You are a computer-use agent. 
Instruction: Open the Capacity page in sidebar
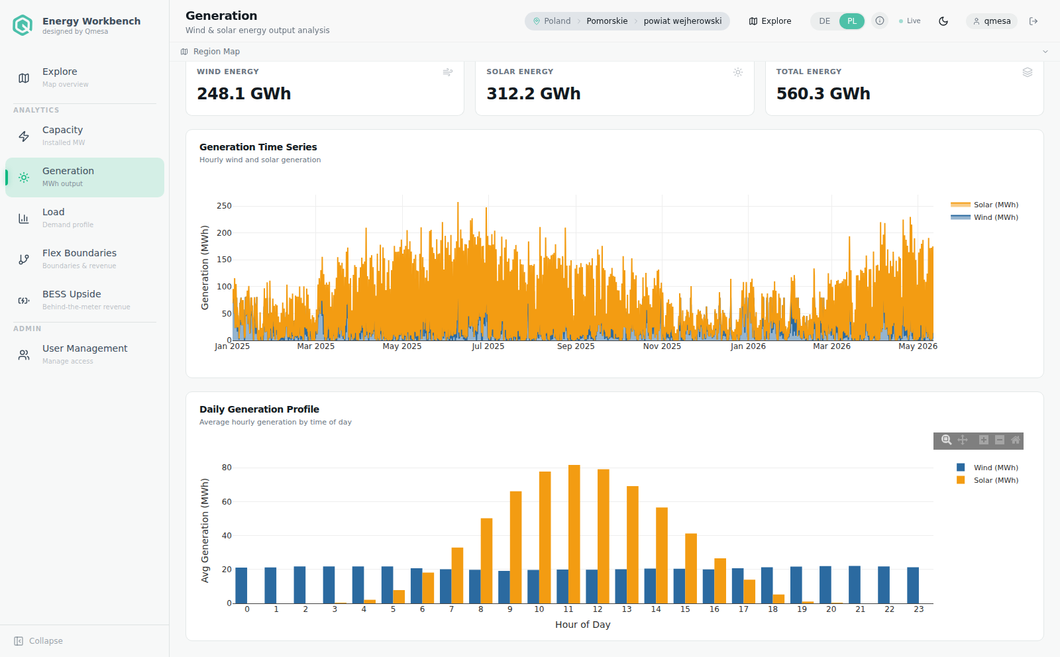click(x=85, y=136)
